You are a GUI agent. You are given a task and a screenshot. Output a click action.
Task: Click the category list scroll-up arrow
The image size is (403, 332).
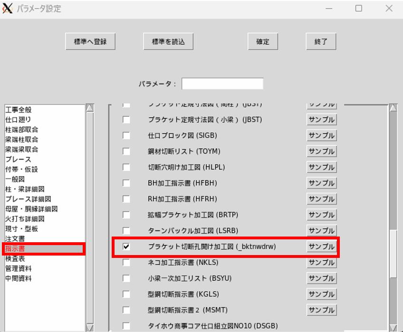point(90,108)
